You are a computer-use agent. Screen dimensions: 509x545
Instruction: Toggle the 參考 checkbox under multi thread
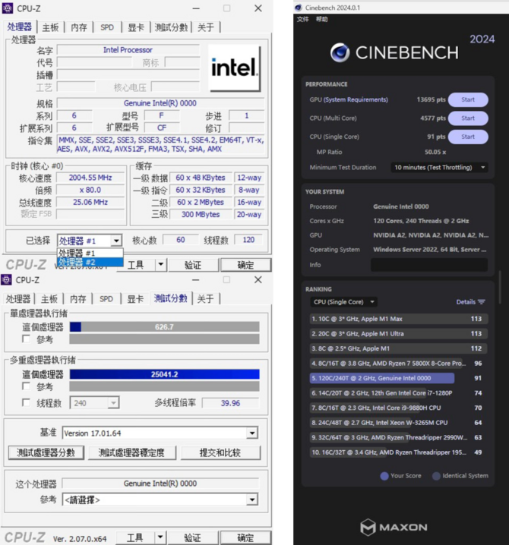26,386
